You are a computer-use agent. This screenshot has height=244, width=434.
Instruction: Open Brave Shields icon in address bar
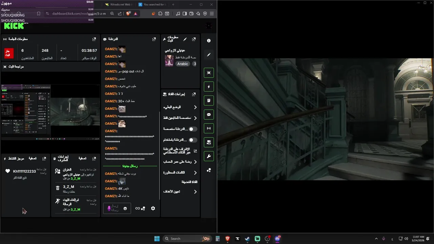[x=128, y=14]
